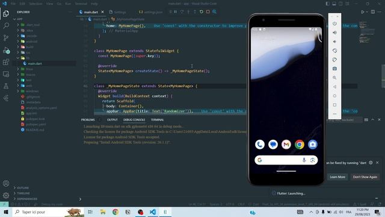The width and height of the screenshot is (385, 217).
Task: Click the emulator Rotate Left button
Action: tap(334, 51)
